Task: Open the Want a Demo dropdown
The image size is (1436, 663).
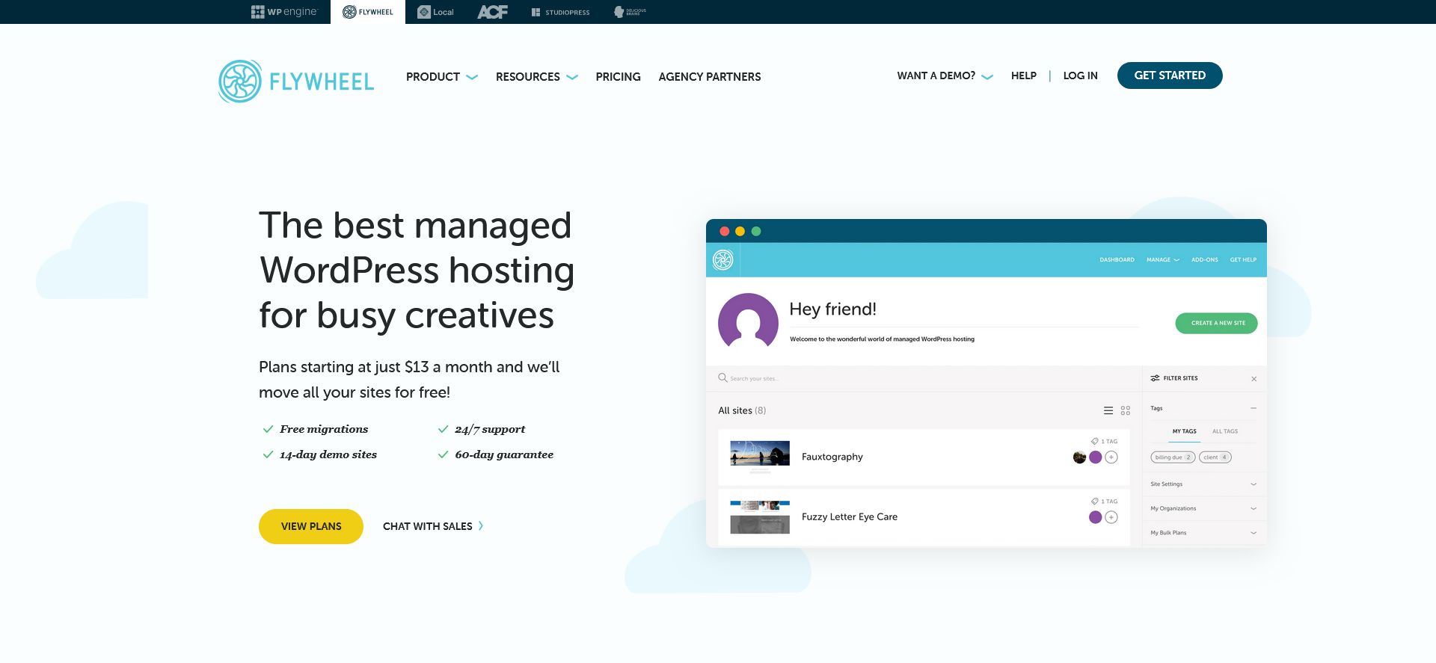Action: 945,75
